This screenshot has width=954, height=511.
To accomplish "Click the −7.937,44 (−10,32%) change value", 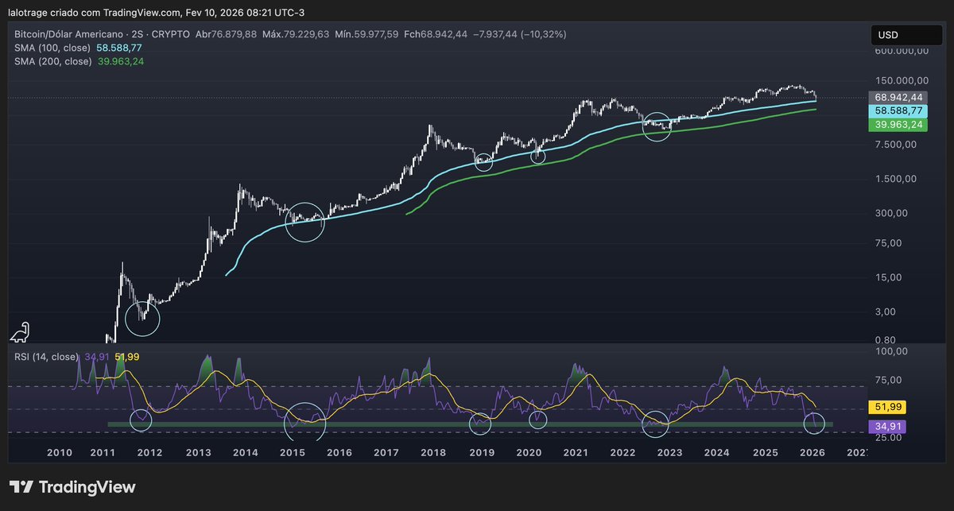I will [x=519, y=35].
